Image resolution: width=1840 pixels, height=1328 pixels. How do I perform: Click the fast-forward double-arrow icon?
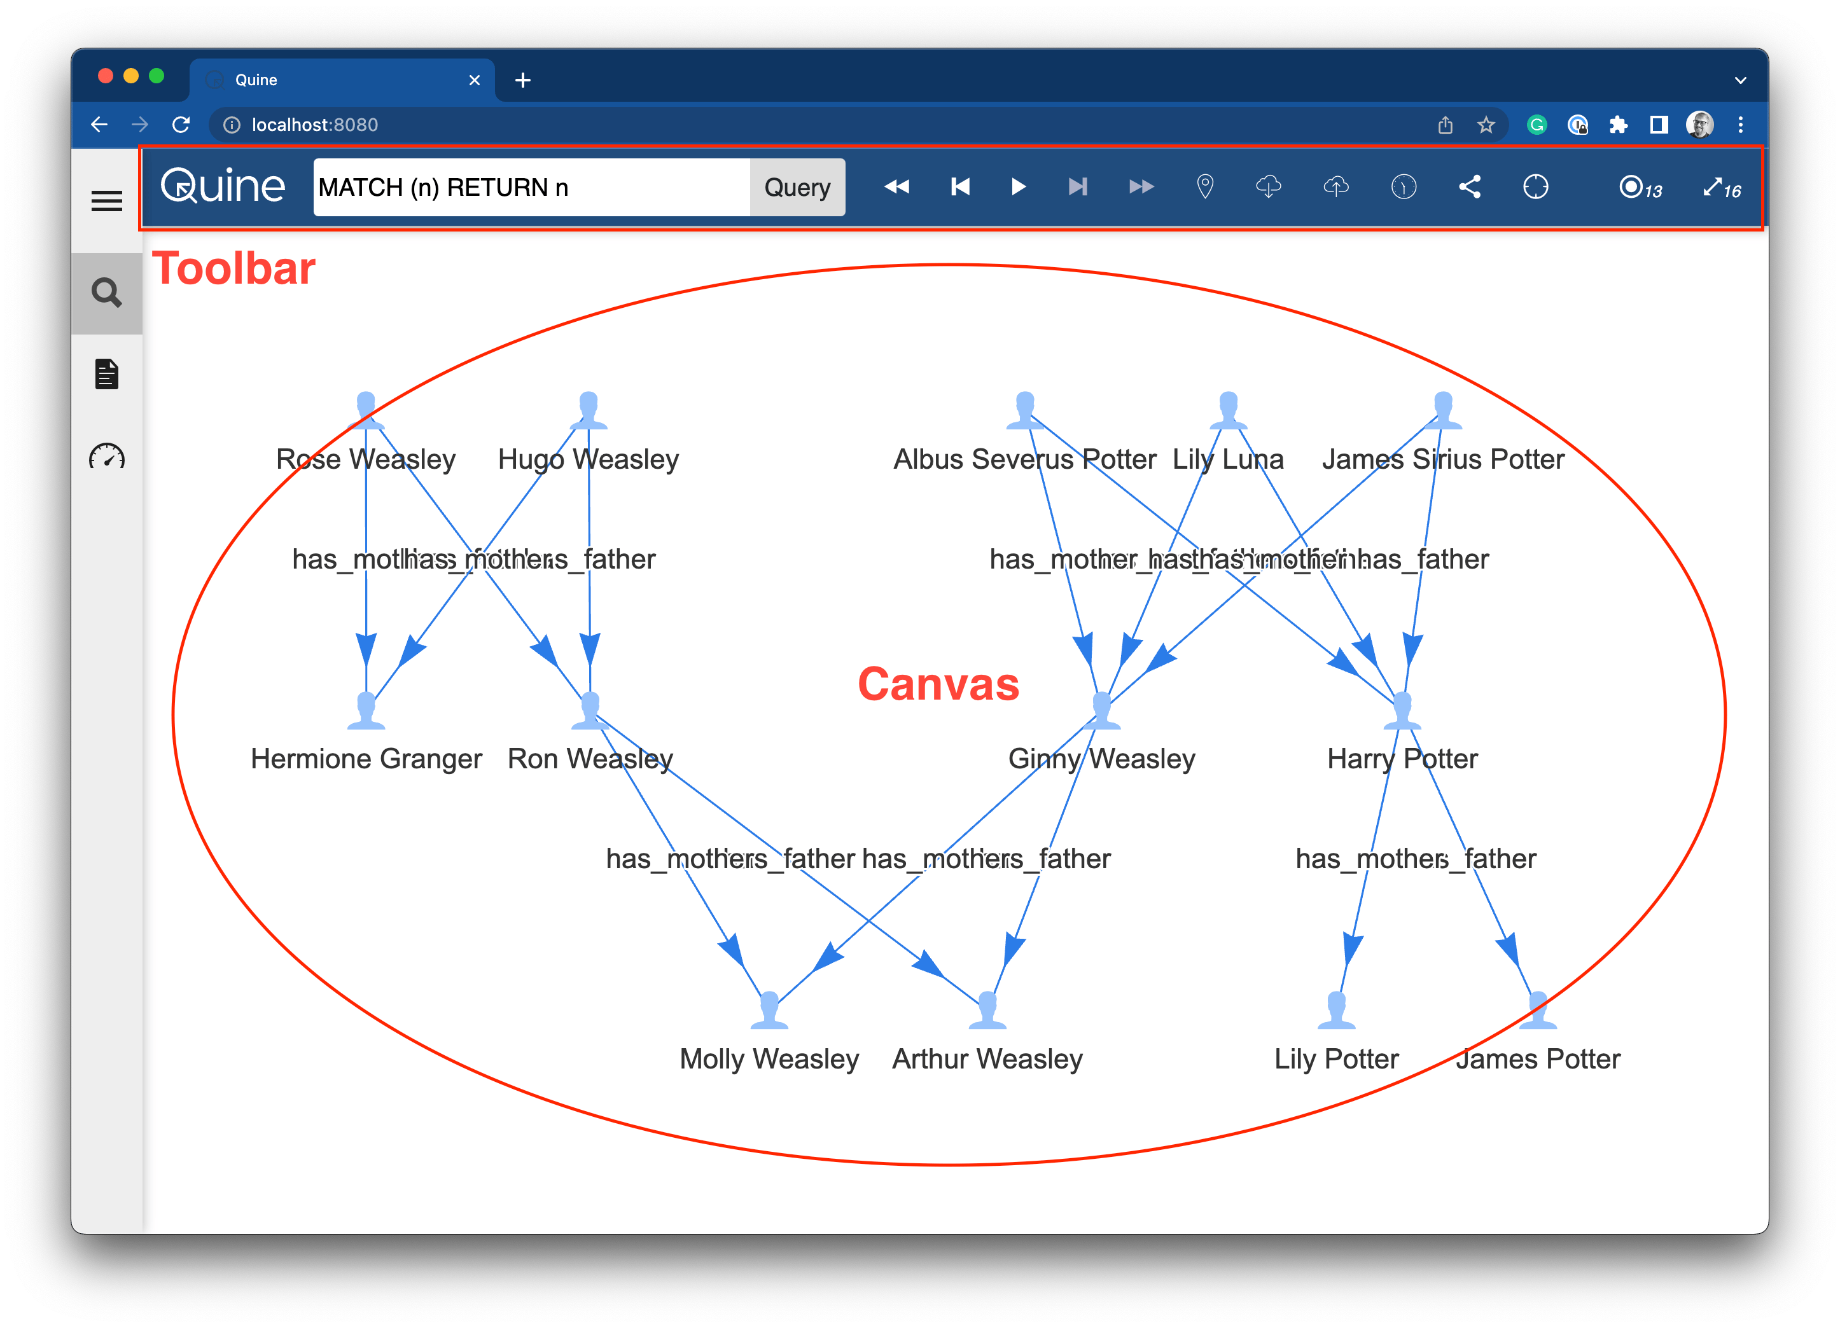[x=1141, y=188]
